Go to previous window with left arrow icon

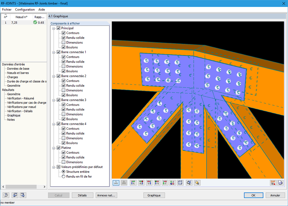pos(15,195)
